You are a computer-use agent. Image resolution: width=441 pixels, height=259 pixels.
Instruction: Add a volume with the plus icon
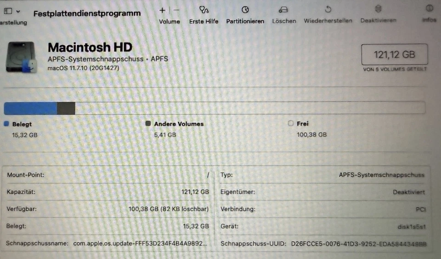pyautogui.click(x=162, y=11)
